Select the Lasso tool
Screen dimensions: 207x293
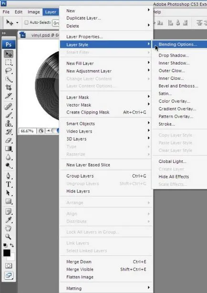(x=9, y=71)
